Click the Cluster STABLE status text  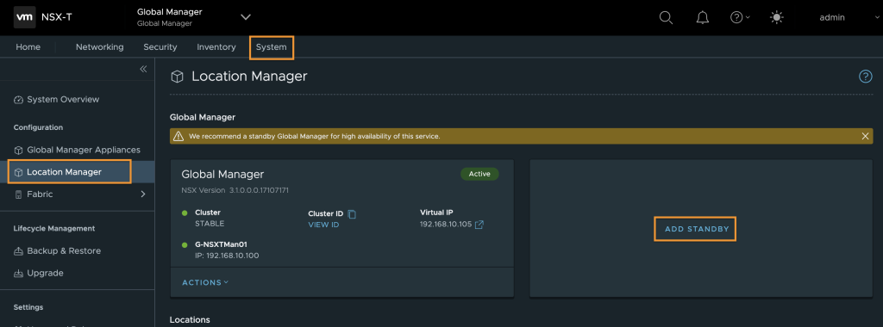point(210,224)
